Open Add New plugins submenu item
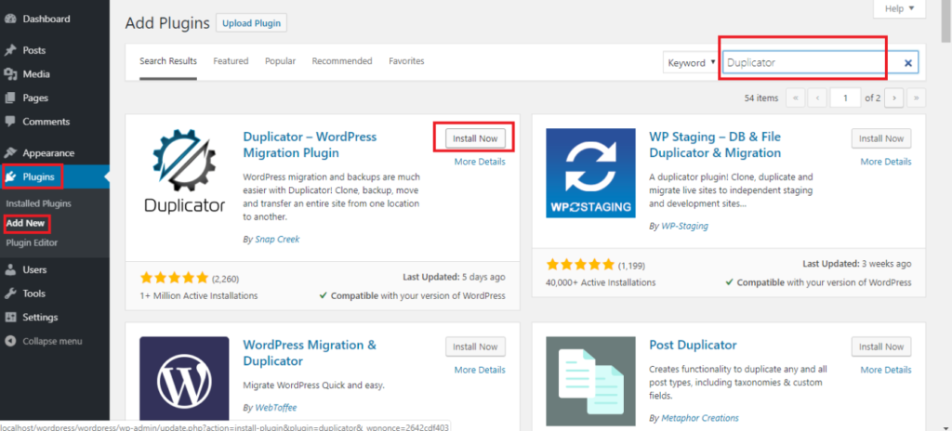Screen dimensions: 952x431 point(25,223)
